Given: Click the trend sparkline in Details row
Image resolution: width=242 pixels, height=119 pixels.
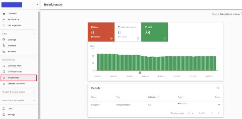Looking at the screenshot, I should (x=182, y=104).
